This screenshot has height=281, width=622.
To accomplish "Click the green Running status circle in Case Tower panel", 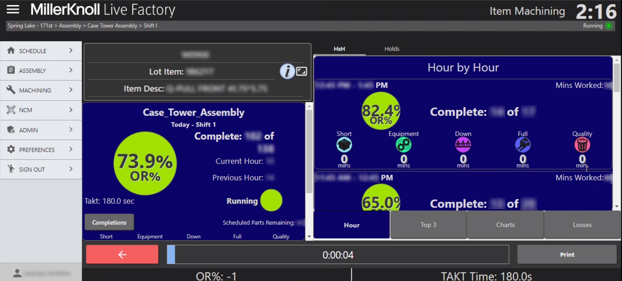I will tap(271, 200).
